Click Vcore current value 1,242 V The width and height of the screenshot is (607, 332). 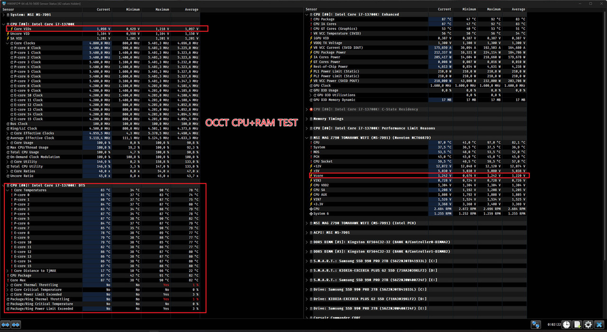coord(444,175)
